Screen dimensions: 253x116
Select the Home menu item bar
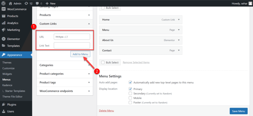(141, 19)
